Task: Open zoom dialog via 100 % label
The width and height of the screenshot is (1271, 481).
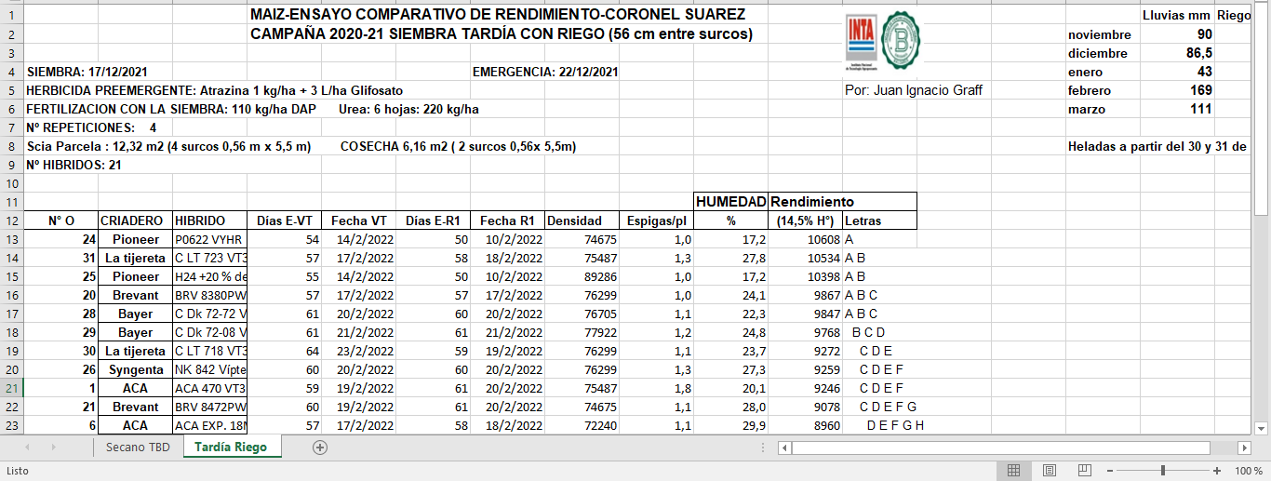Action: 1248,471
